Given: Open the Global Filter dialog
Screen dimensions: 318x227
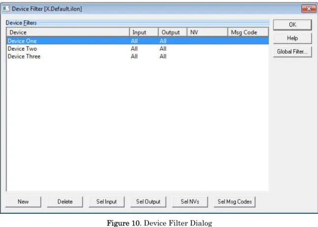Looking at the screenshot, I should (292, 52).
